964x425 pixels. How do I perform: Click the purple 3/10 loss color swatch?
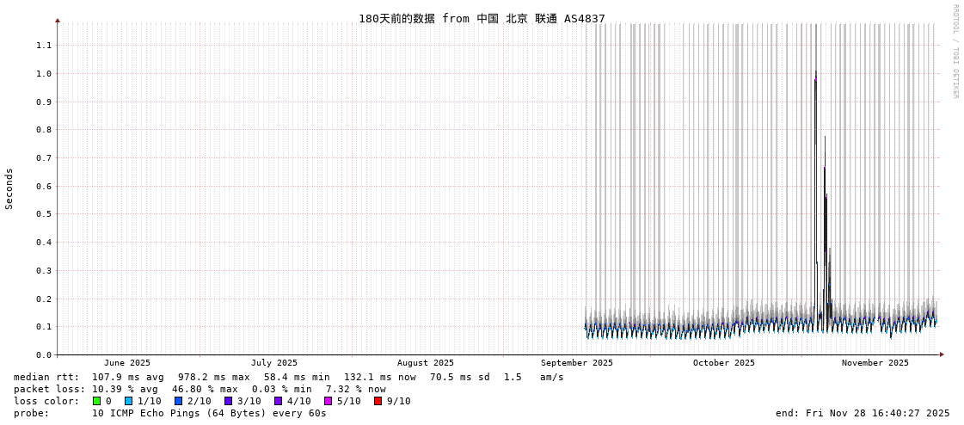point(228,401)
